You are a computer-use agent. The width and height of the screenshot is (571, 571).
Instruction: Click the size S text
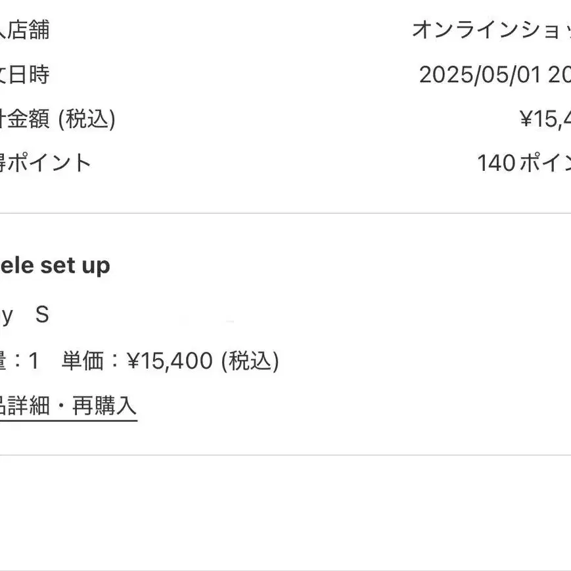point(42,315)
